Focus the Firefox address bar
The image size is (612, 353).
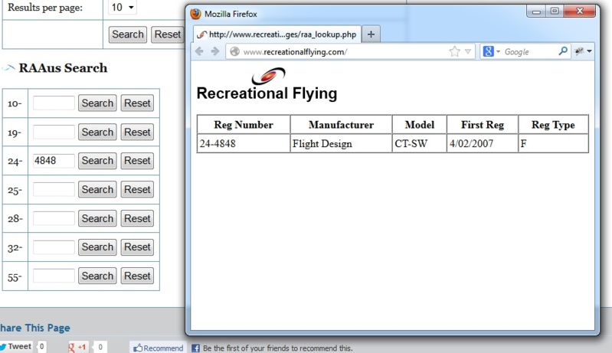pyautogui.click(x=343, y=51)
